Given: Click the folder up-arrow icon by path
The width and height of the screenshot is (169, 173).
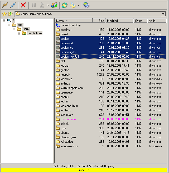Looking at the screenshot, I should pos(10,14).
